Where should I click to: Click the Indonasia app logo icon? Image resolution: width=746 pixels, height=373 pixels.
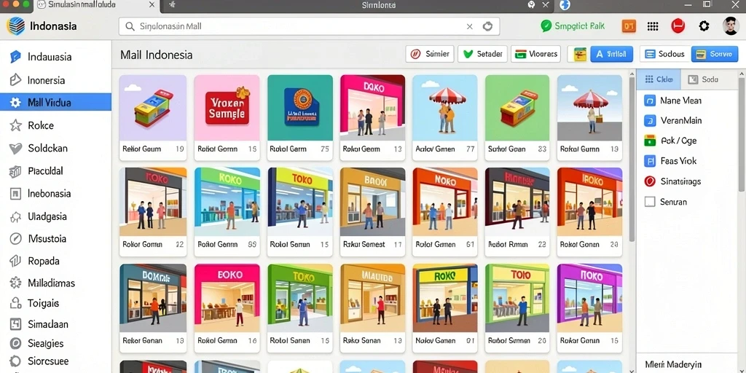[x=16, y=25]
